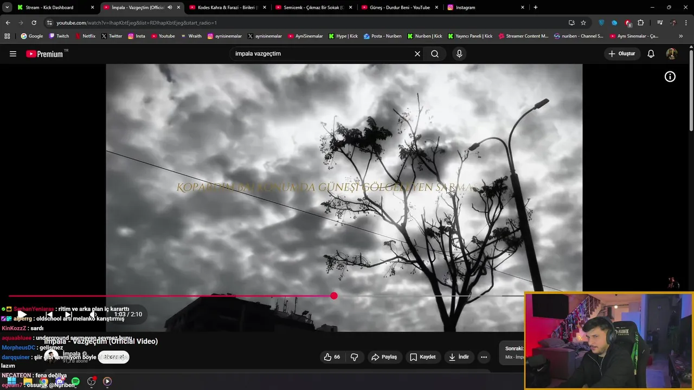Click the Paylaş share button
The height and width of the screenshot is (390, 694).
[x=384, y=357]
